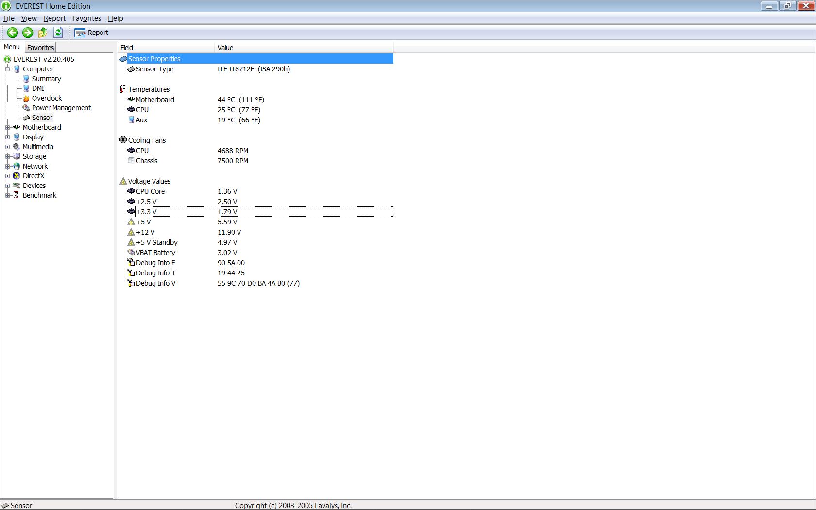816x510 pixels.
Task: Collapse the Computer tree node
Action: (x=8, y=69)
